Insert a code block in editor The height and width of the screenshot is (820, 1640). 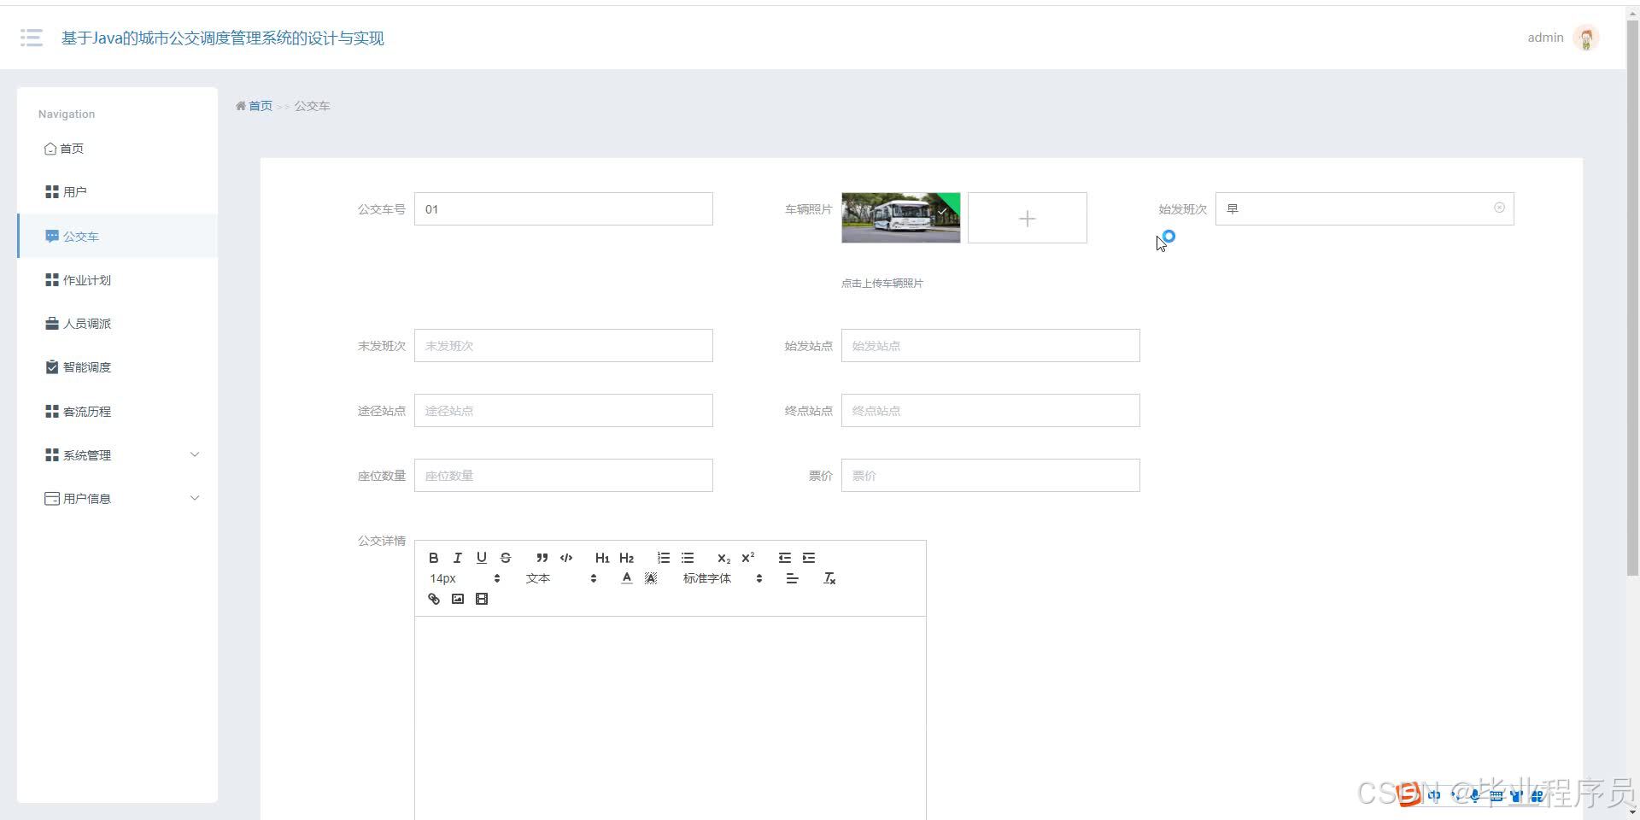(x=565, y=558)
